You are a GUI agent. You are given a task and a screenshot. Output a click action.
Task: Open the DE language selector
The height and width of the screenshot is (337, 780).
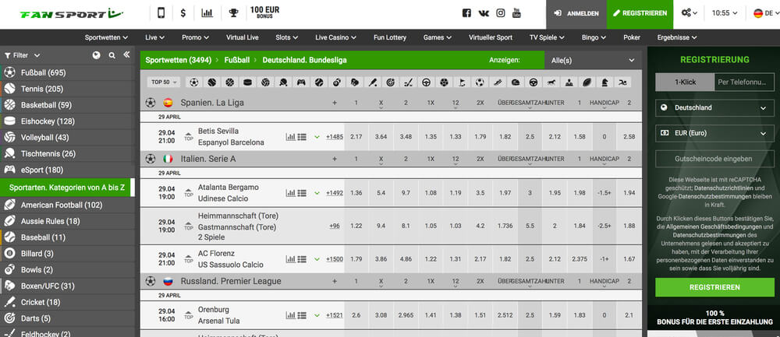point(766,13)
